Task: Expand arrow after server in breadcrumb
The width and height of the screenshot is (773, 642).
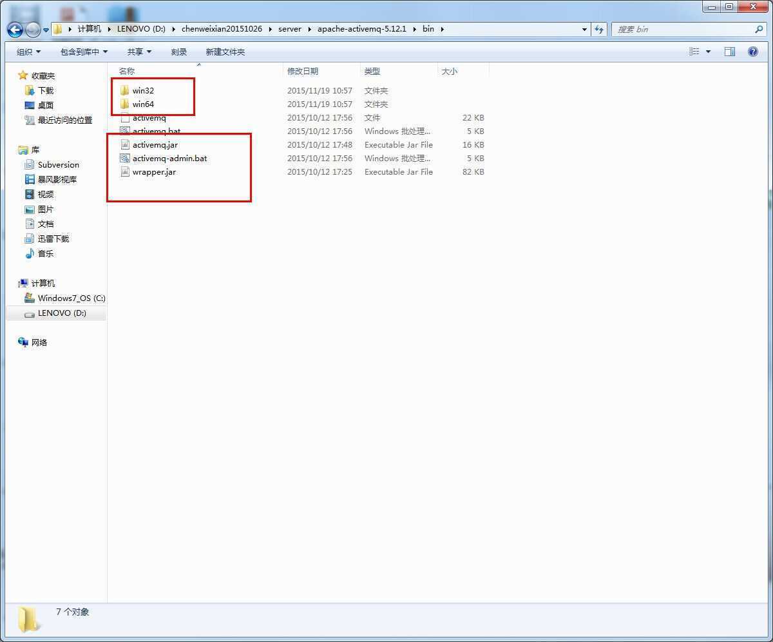Action: coord(310,29)
